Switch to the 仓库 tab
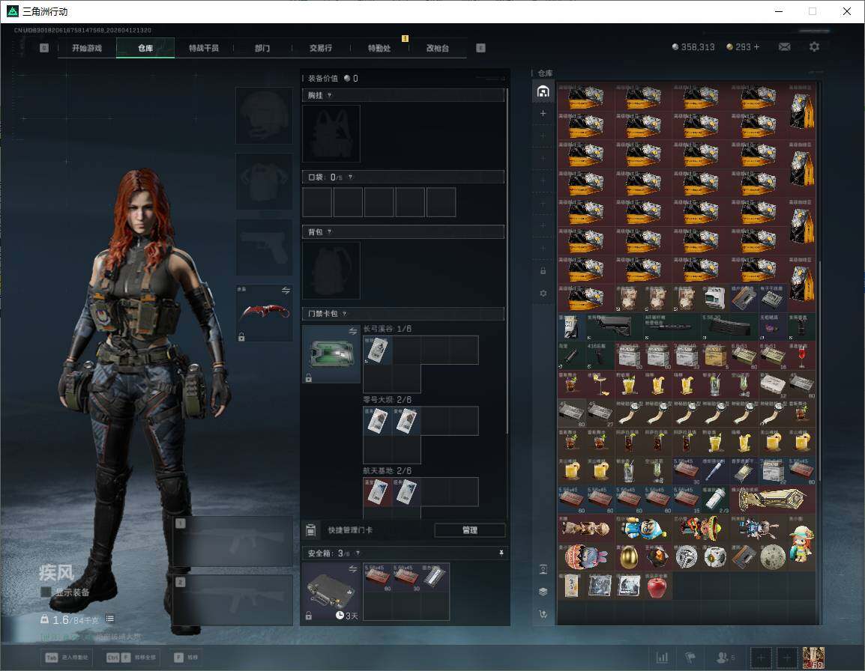 pos(145,48)
